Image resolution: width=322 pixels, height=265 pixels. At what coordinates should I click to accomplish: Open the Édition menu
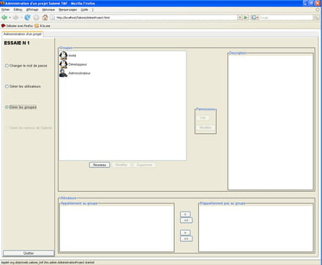pyautogui.click(x=18, y=10)
